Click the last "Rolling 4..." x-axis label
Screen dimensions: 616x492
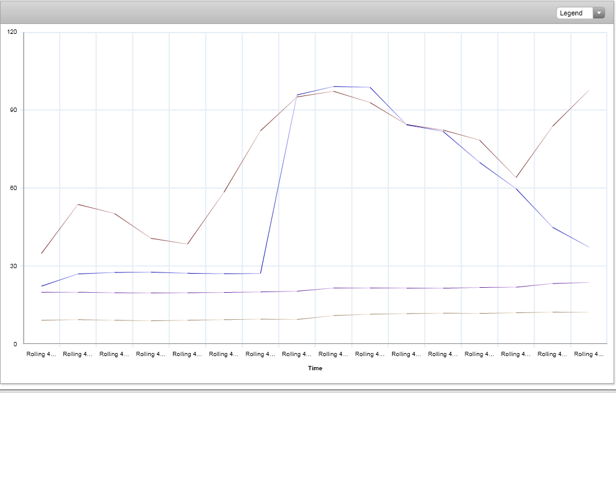(x=589, y=354)
